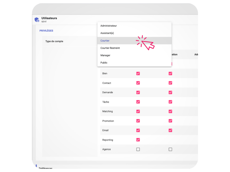Image resolution: width=230 pixels, height=172 pixels.
Task: Click the Utilisateurs page title
Action: (x=49, y=18)
